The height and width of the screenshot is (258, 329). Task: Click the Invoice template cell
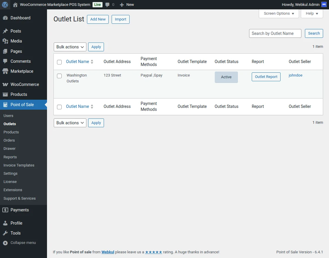click(x=184, y=75)
